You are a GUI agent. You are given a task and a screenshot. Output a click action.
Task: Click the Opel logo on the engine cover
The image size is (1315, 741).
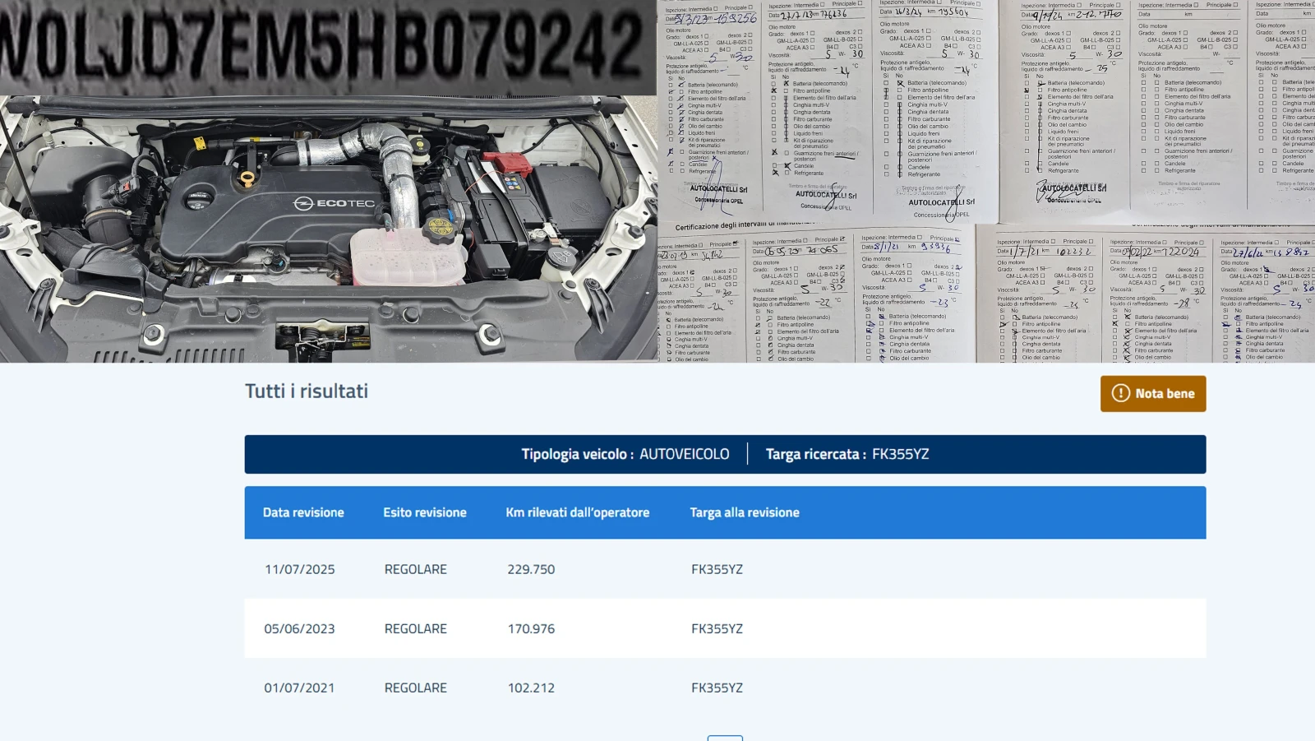coord(302,203)
